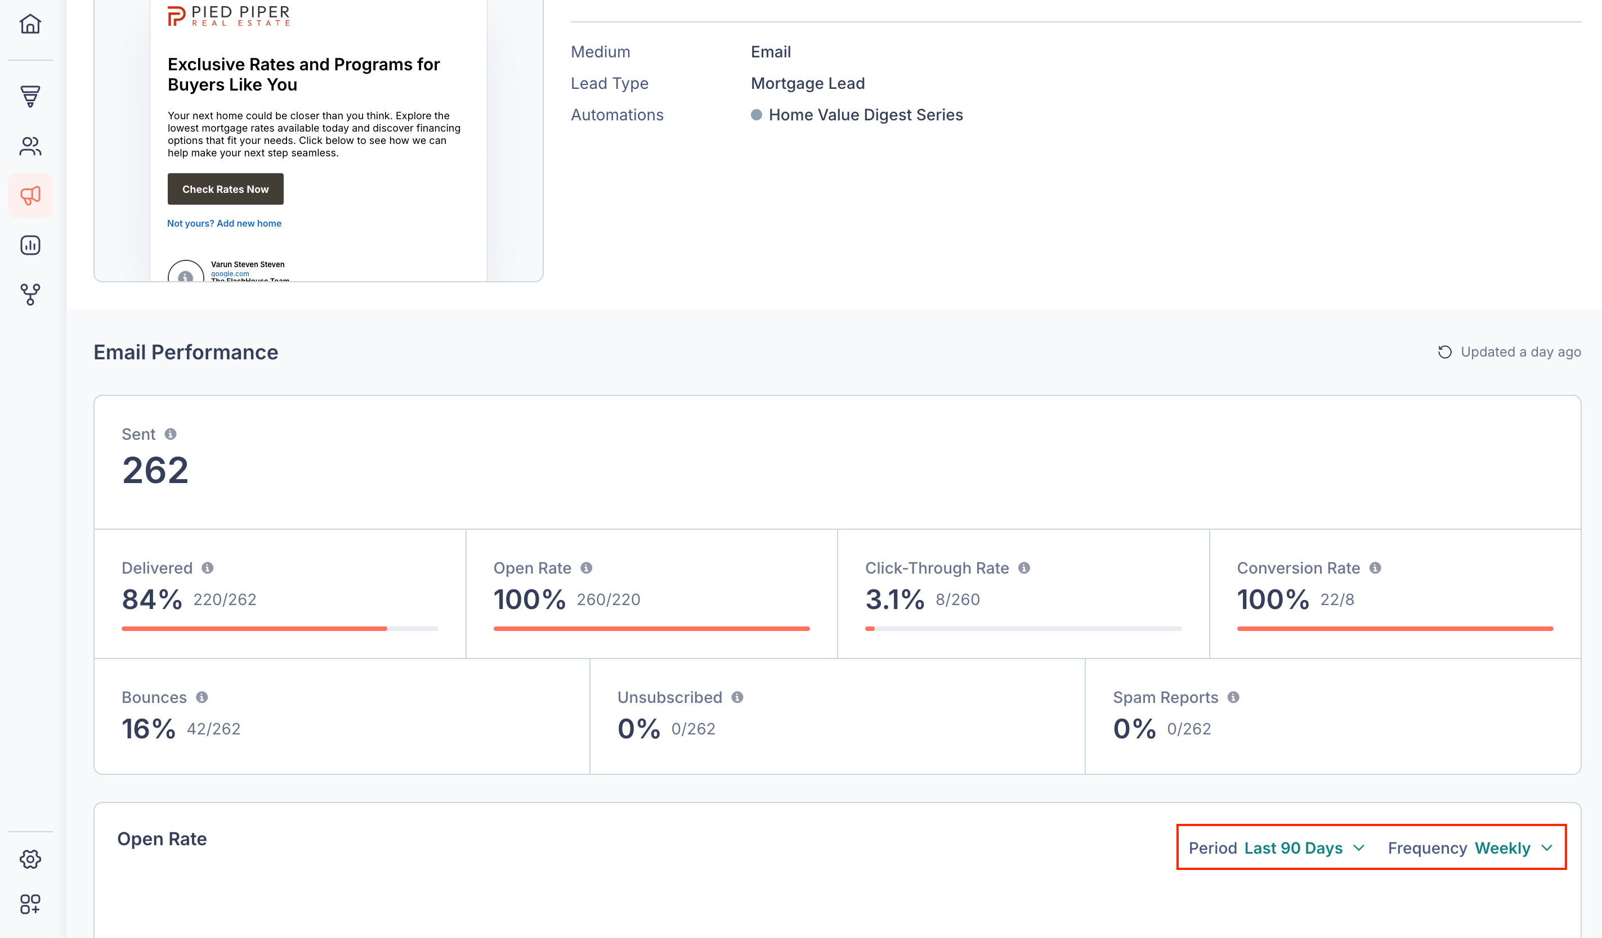Viewport: 1602px width, 938px height.
Task: Show info tooltip for Open Rate metric
Action: point(586,568)
